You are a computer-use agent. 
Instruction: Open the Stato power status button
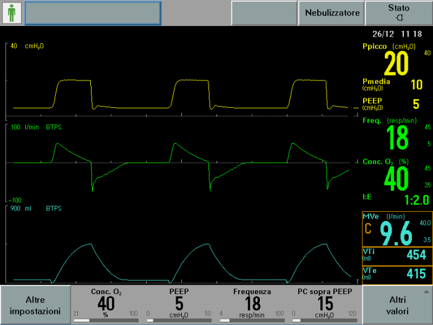(398, 12)
